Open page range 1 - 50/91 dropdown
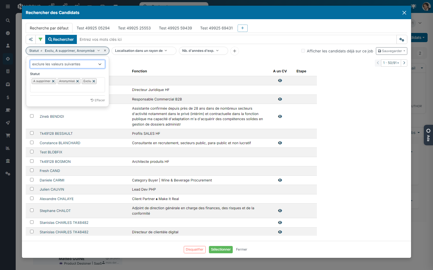 coord(391,63)
